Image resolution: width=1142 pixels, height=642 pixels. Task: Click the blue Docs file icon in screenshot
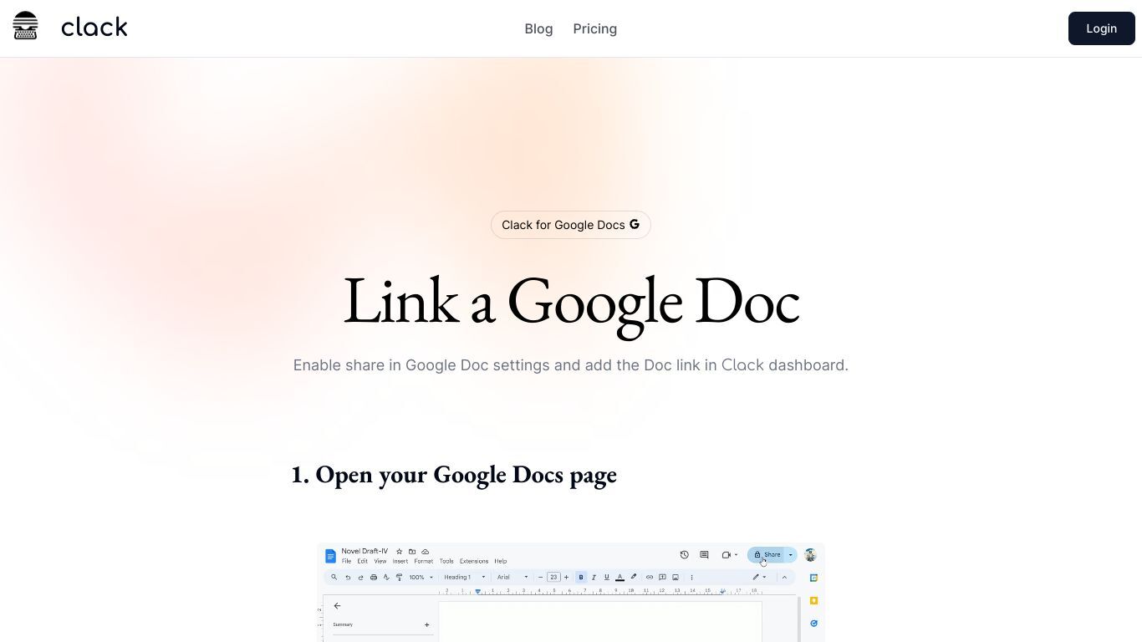[x=330, y=556]
